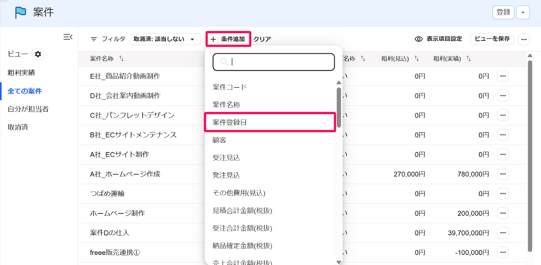Open the C社_パンフレットデザイン project row
This screenshot has width=541, height=265.
(x=132, y=115)
